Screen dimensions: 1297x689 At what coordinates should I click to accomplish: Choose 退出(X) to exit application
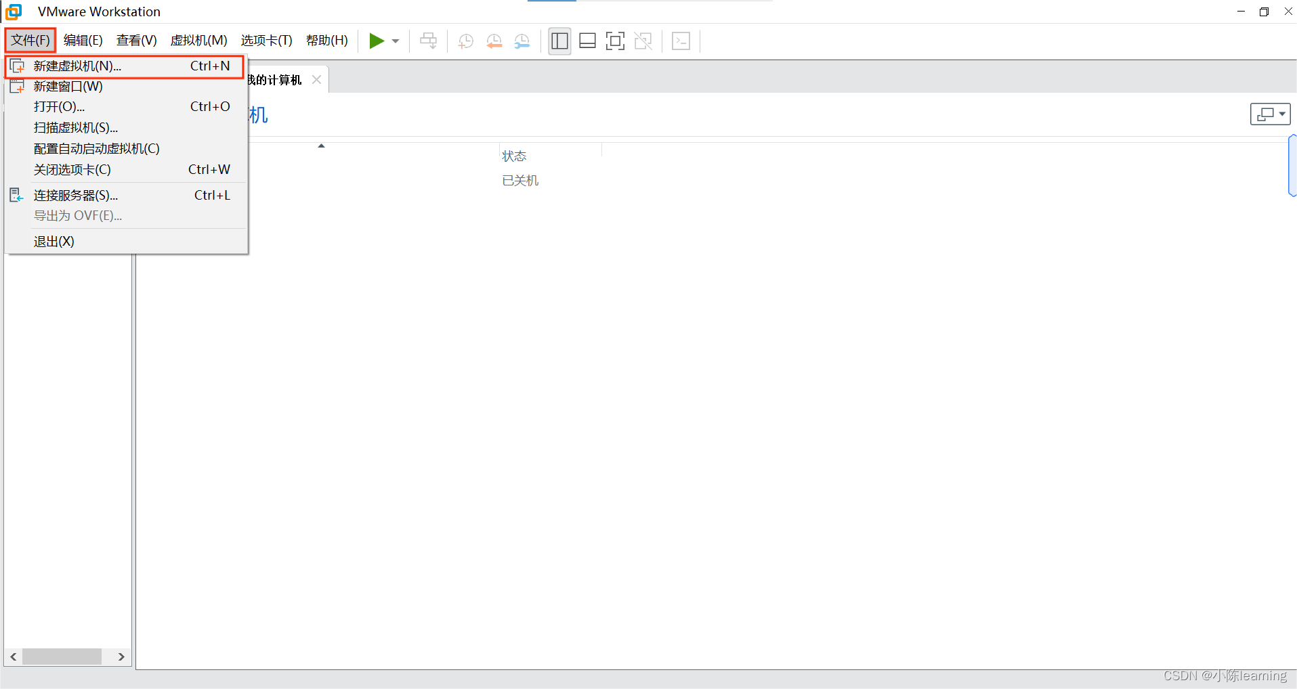(x=125, y=242)
